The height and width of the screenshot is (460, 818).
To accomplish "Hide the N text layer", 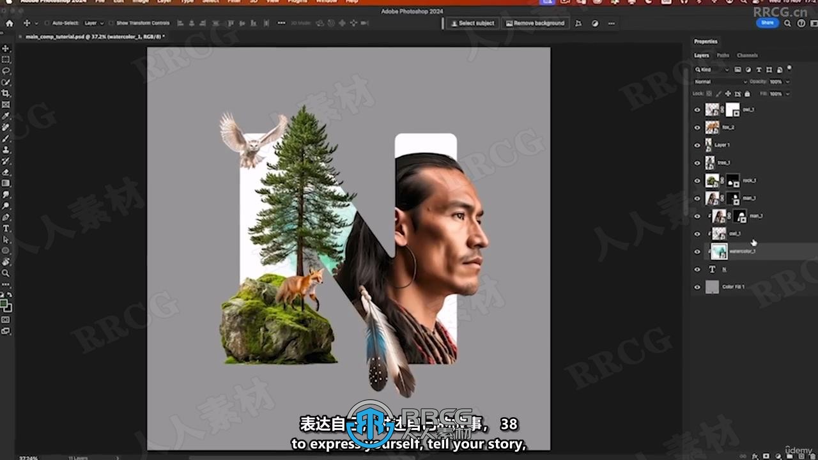I will click(x=697, y=270).
